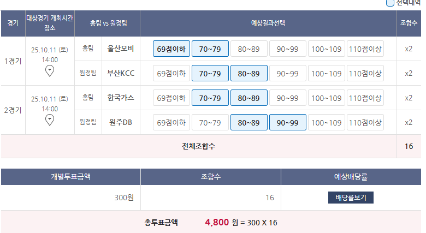Click the 배당률보기 button

[x=351, y=198]
